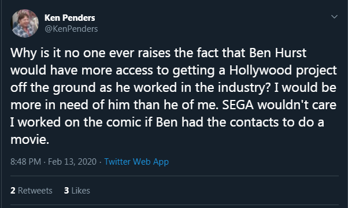
Task: Open the Twitter Web App source link
Action: coord(136,162)
